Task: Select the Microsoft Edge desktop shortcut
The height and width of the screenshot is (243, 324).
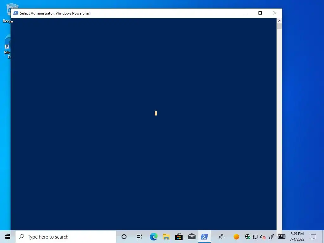Action: (7, 47)
